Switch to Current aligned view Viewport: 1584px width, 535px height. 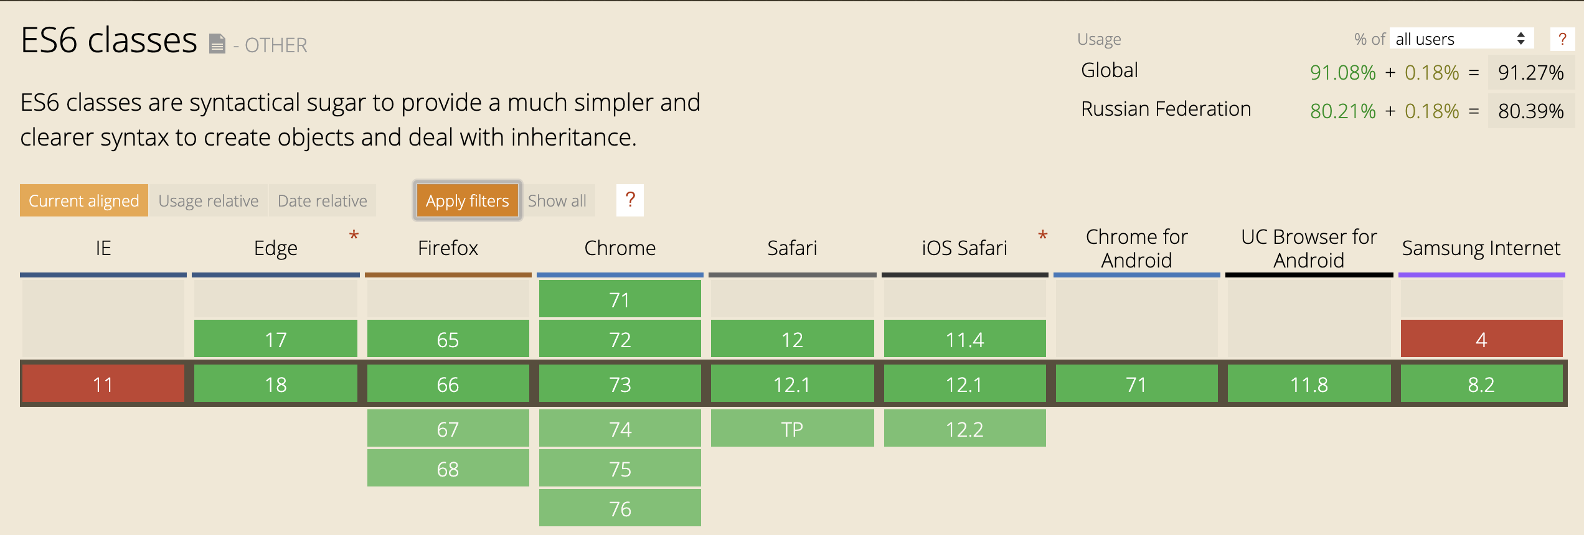click(84, 200)
